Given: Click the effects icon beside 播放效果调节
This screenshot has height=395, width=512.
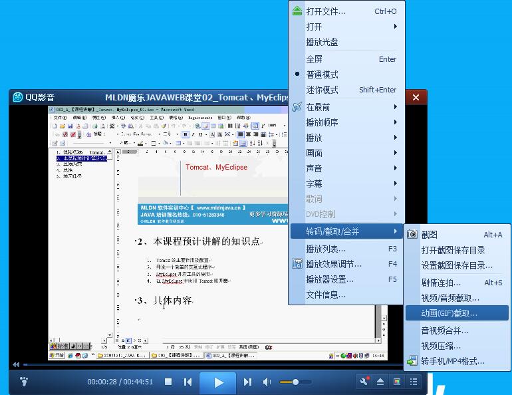Looking at the screenshot, I should [x=297, y=264].
